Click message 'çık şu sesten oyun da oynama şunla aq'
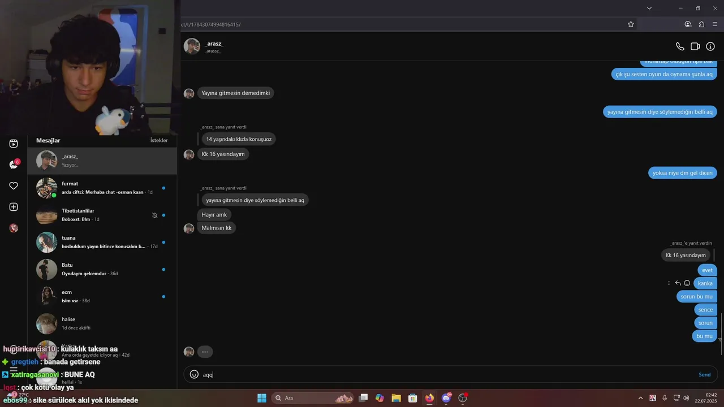 point(664,74)
